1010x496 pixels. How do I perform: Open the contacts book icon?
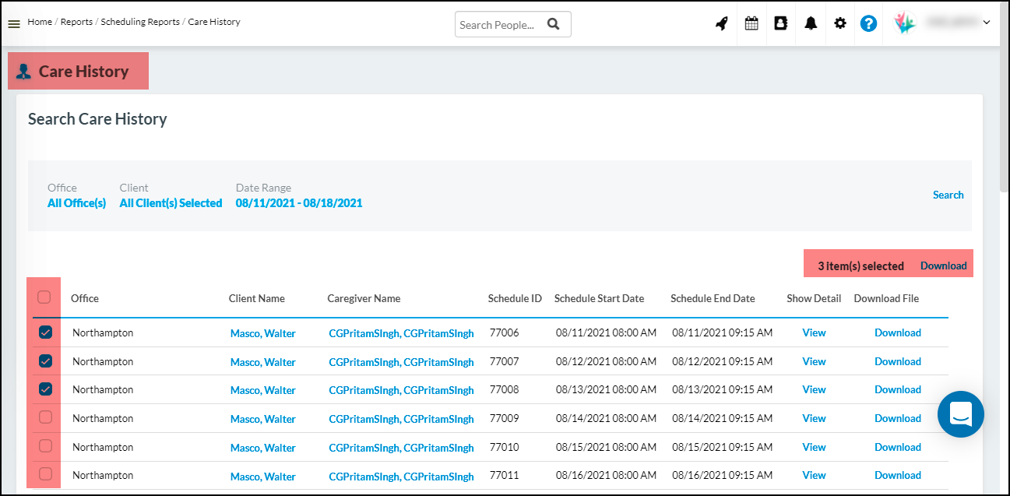coord(780,23)
